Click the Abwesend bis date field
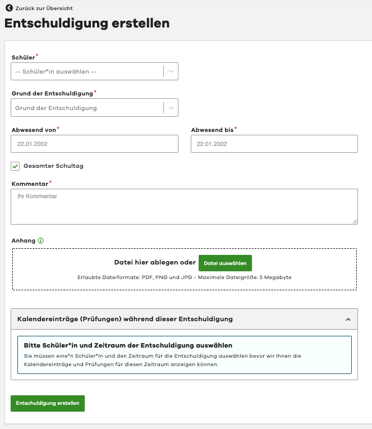 274,144
